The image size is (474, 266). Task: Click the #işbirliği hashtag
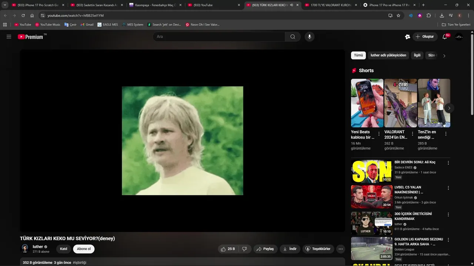pos(80,263)
